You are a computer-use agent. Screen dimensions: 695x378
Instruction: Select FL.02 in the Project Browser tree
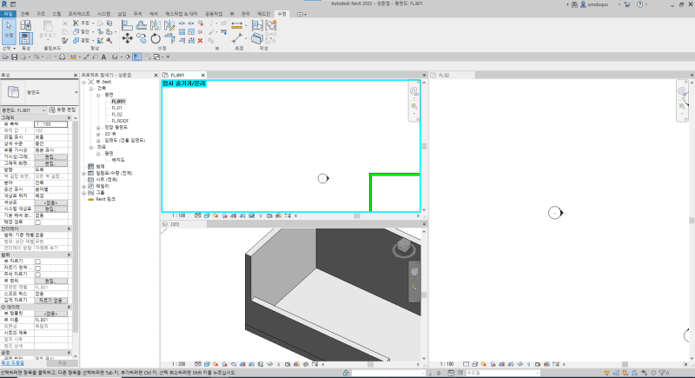[x=117, y=115]
